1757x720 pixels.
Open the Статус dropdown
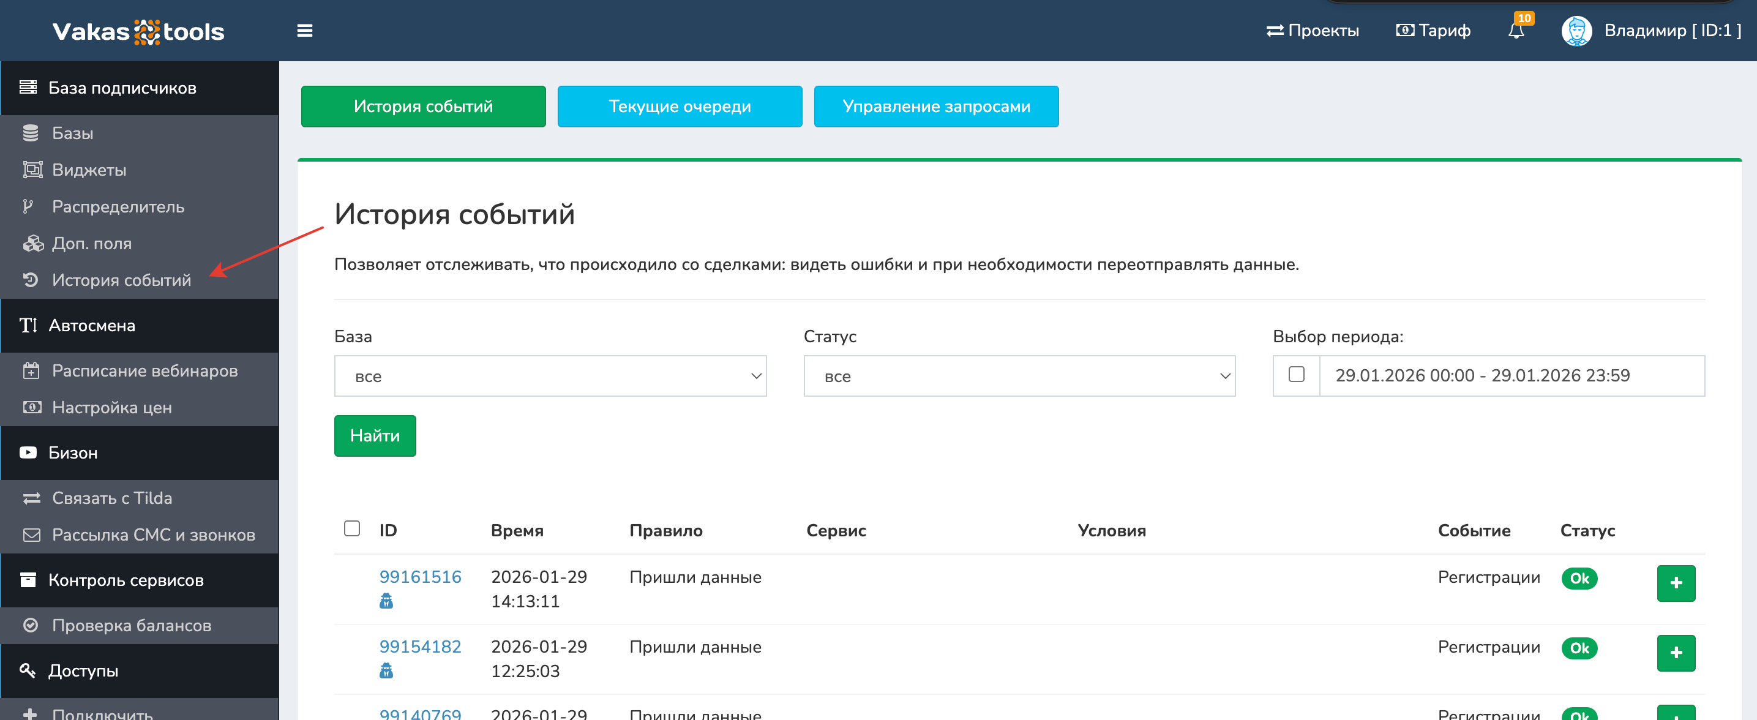click(x=1019, y=376)
